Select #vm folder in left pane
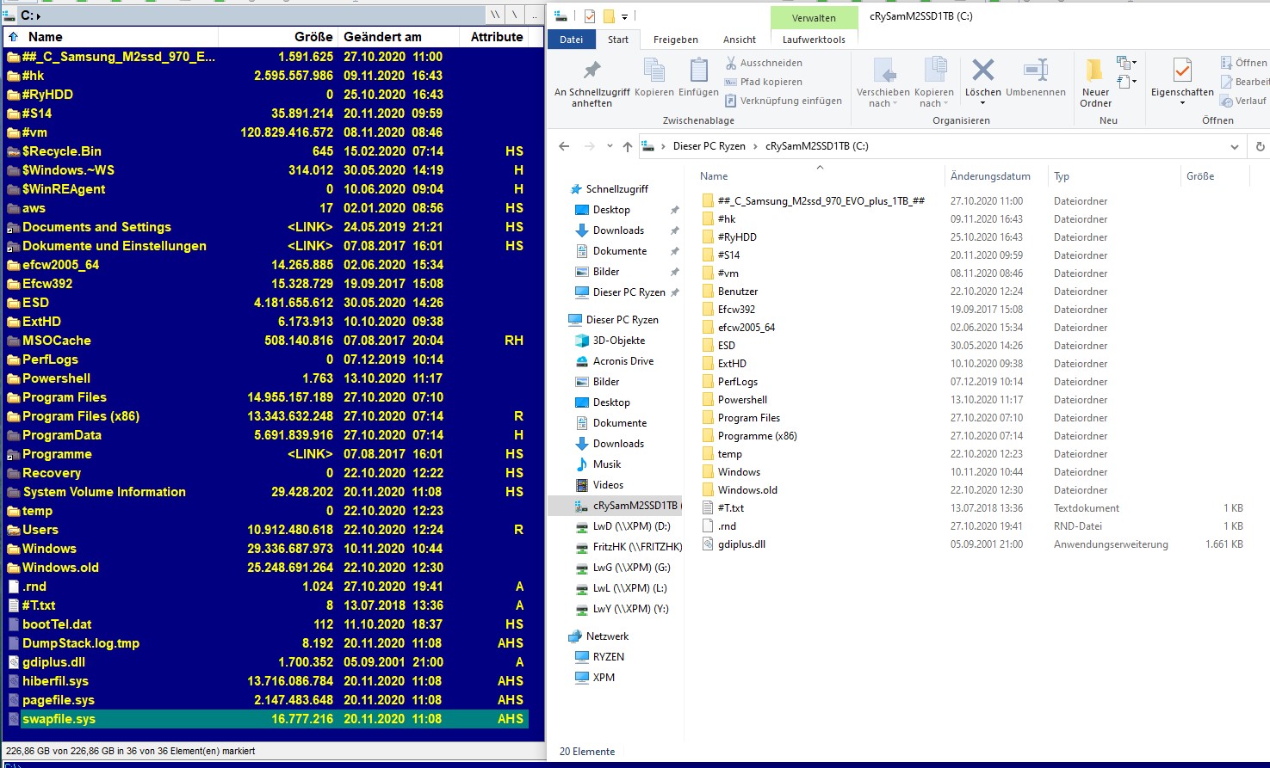 [x=266, y=132]
